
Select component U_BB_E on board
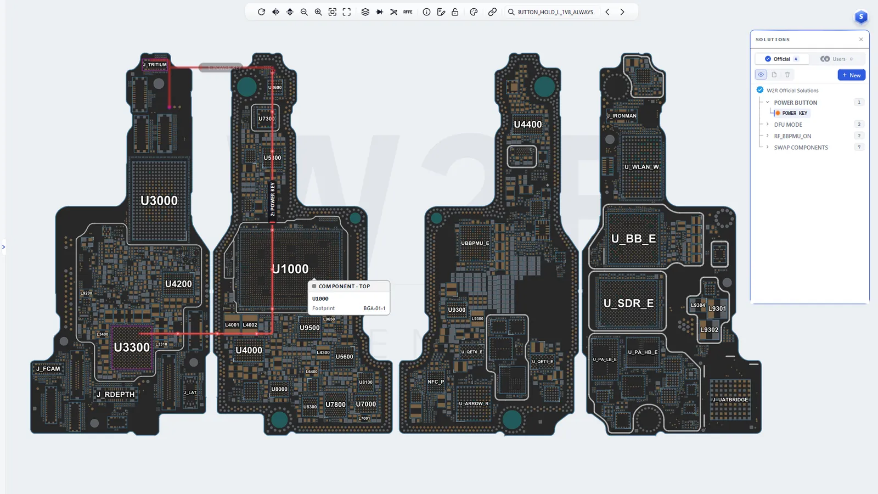click(x=633, y=239)
